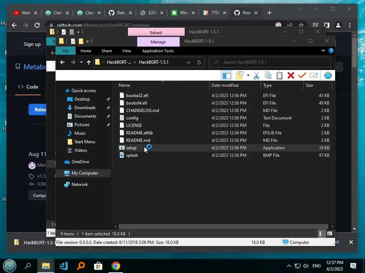Click Search HackBGRT-1.5.1 field
Image resolution: width=365 pixels, height=273 pixels.
270,62
